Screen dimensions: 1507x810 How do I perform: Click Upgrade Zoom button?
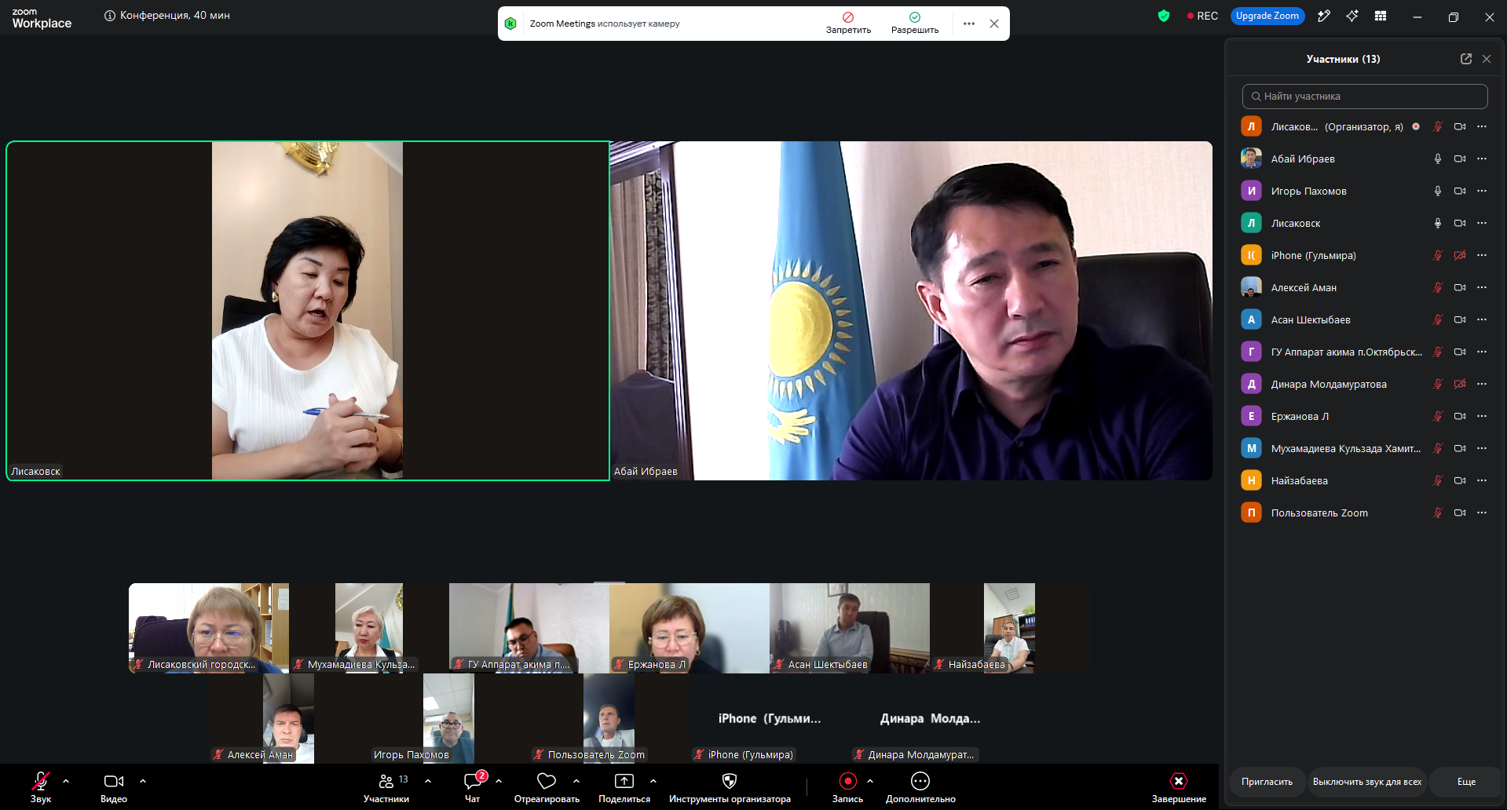click(1267, 16)
